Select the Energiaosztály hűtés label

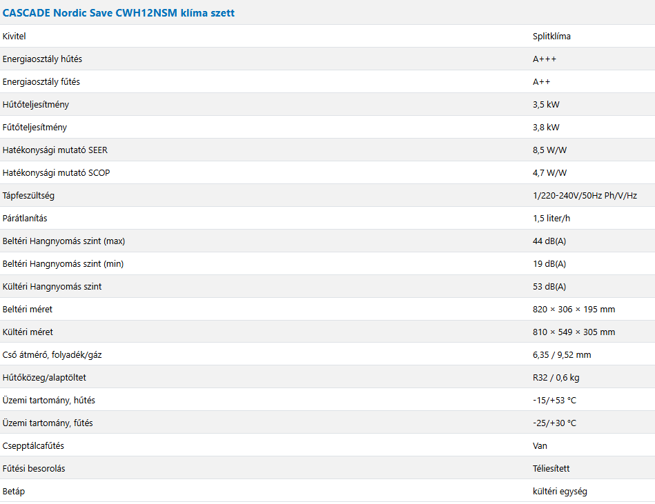42,59
